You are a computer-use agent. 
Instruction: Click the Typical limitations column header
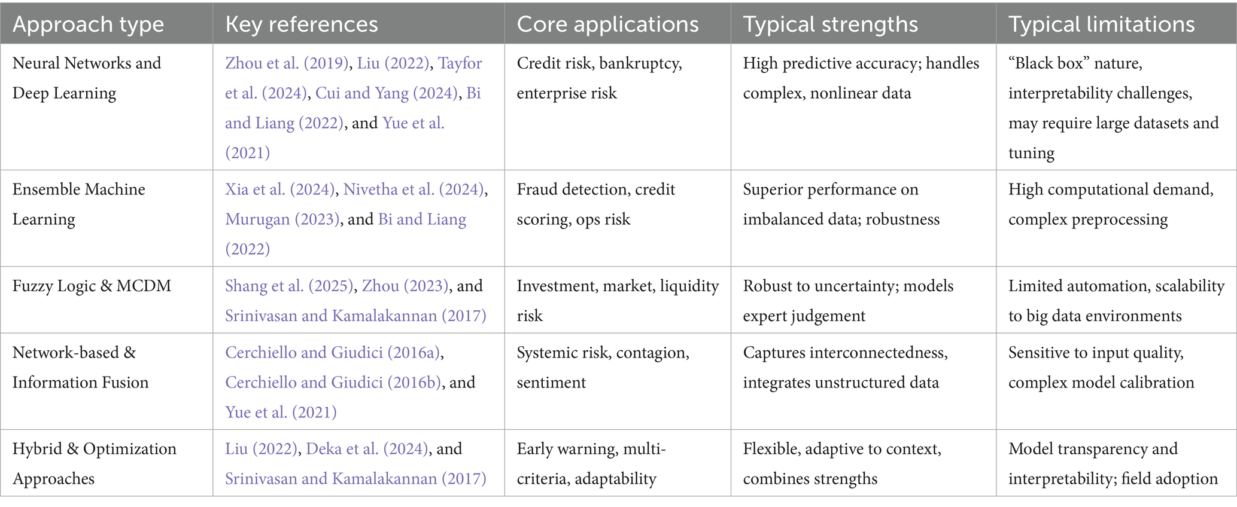point(1101,25)
